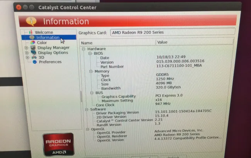Click the value PCI Express 3.0
251x158 pixels.
pos(169,95)
